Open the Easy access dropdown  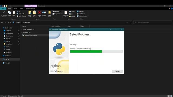[x=57, y=14]
